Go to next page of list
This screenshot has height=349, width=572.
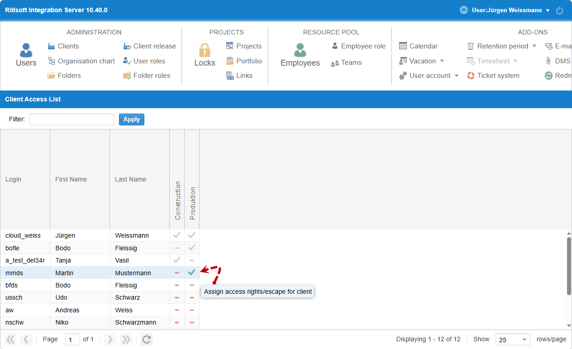(110, 339)
